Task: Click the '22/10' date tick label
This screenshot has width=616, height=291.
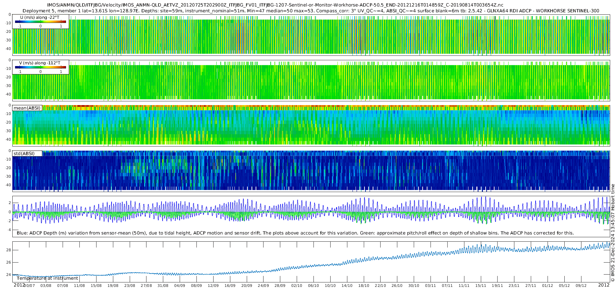Action: (380, 286)
